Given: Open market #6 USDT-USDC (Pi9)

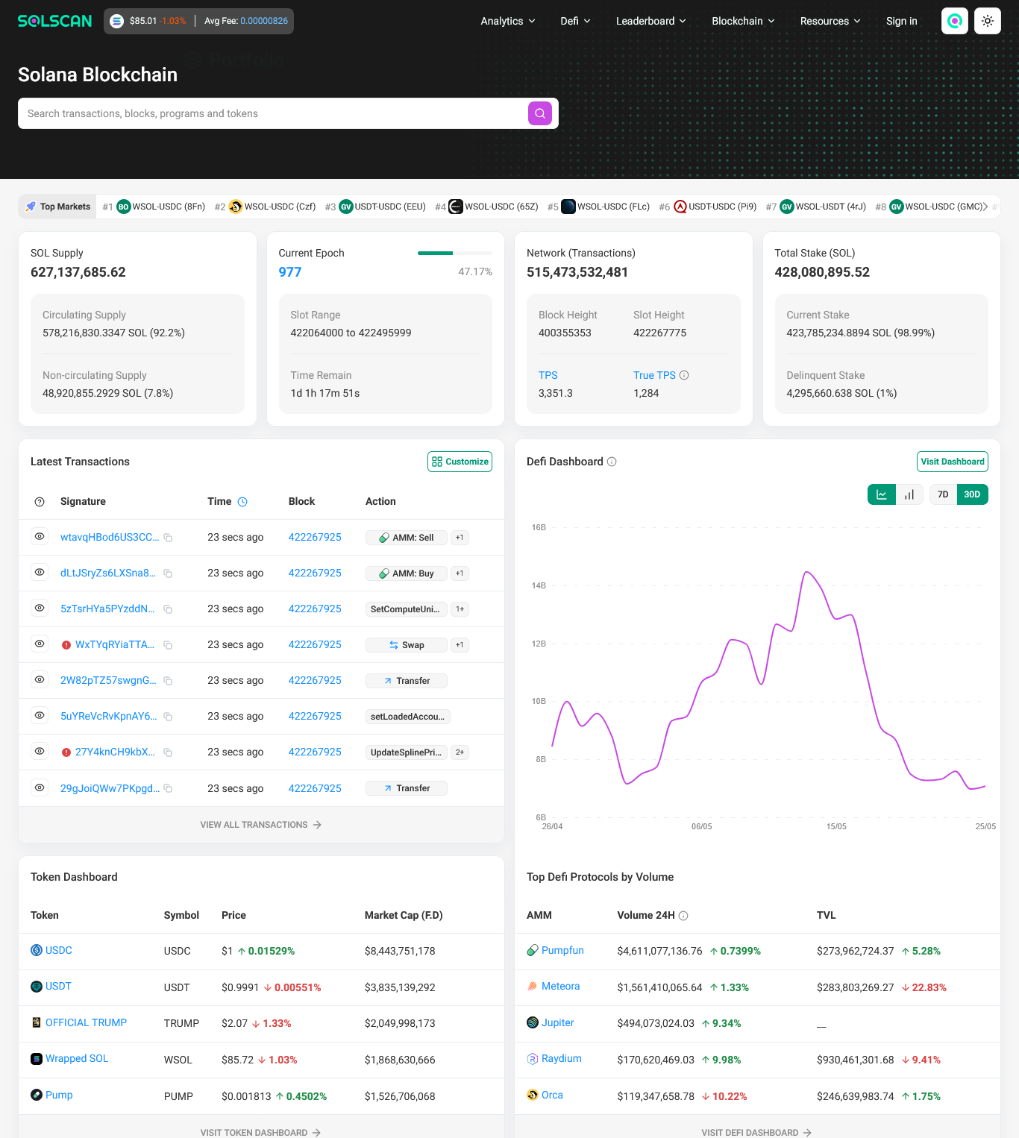Looking at the screenshot, I should click(708, 207).
